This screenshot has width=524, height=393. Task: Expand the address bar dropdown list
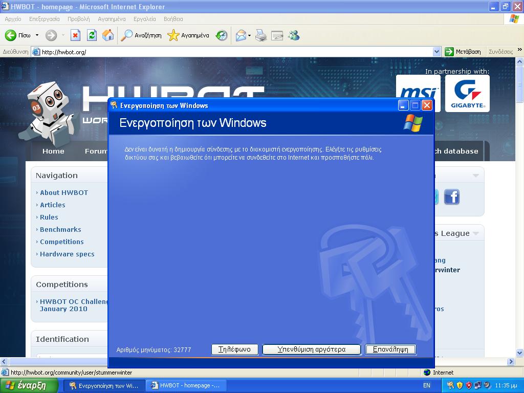click(436, 52)
